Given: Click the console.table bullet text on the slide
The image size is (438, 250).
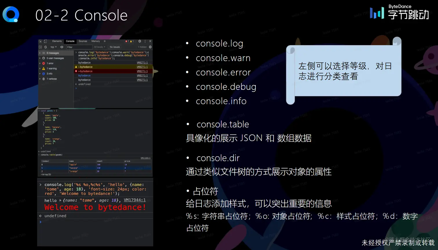Looking at the screenshot, I should [x=223, y=124].
